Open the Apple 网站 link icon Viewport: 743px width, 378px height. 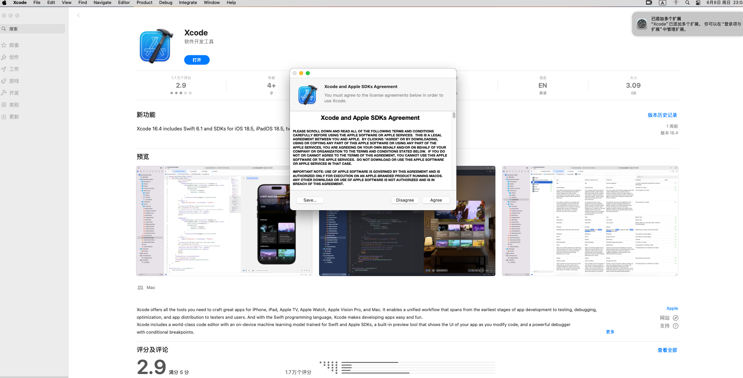click(675, 318)
